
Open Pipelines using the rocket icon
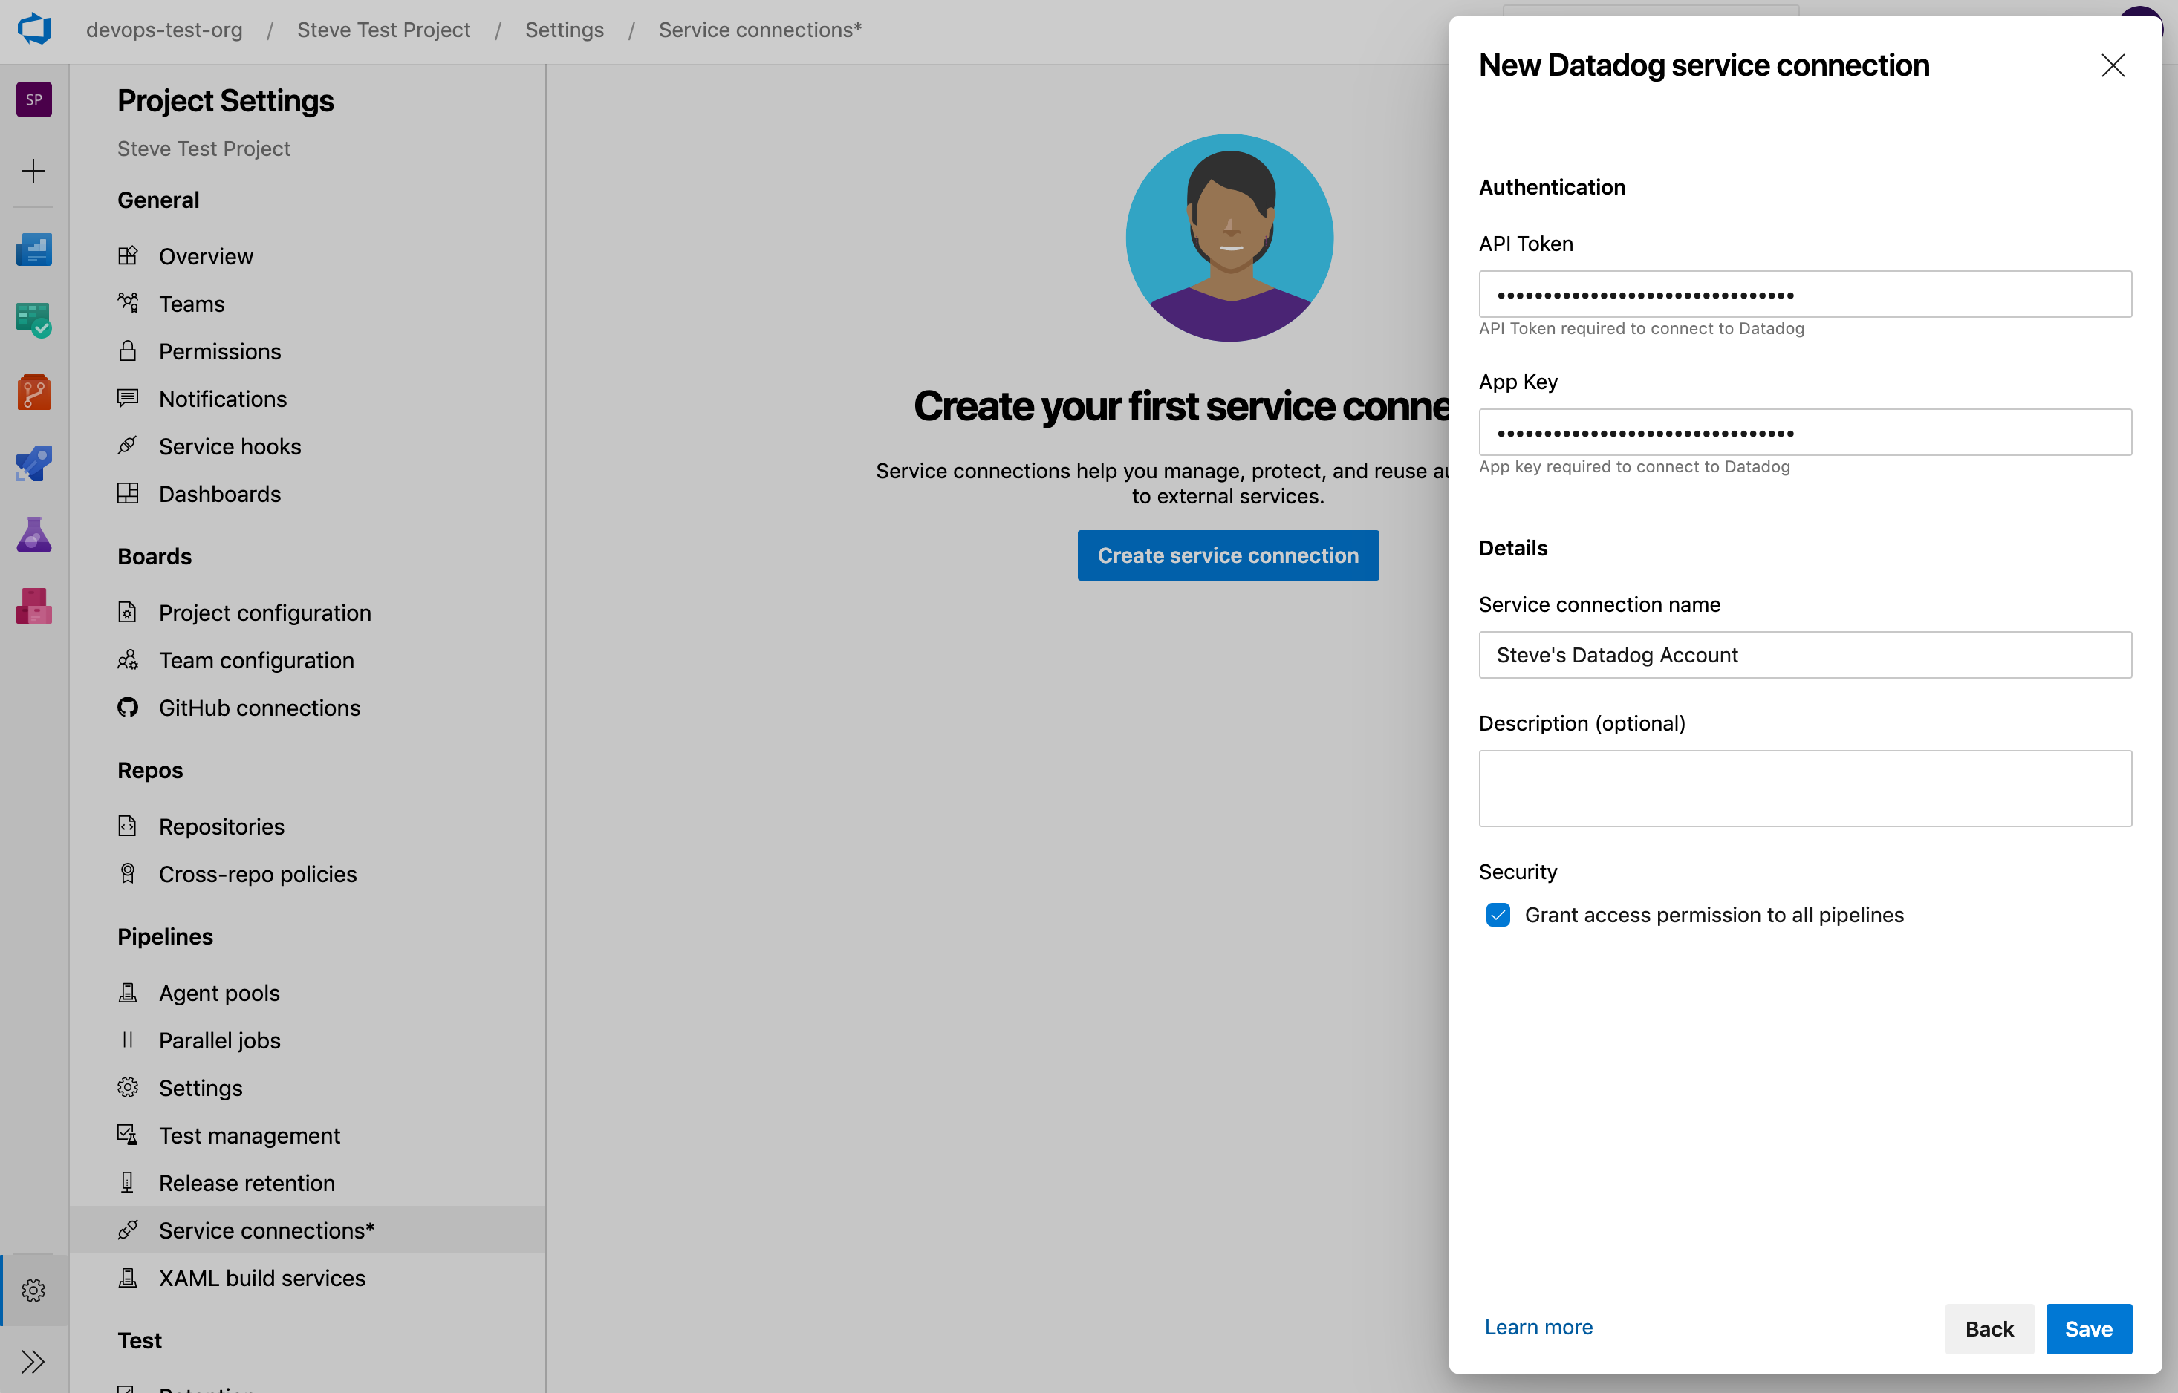33,463
